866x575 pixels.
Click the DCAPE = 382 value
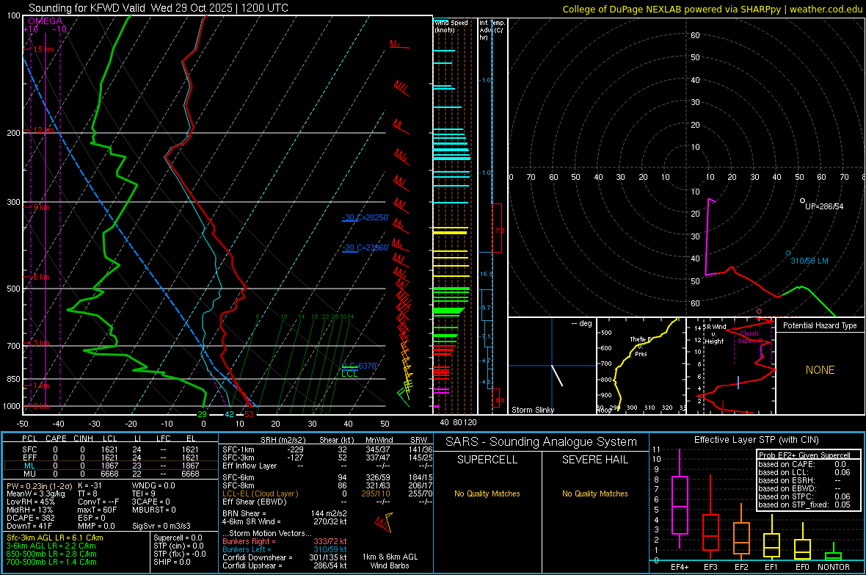pos(31,518)
